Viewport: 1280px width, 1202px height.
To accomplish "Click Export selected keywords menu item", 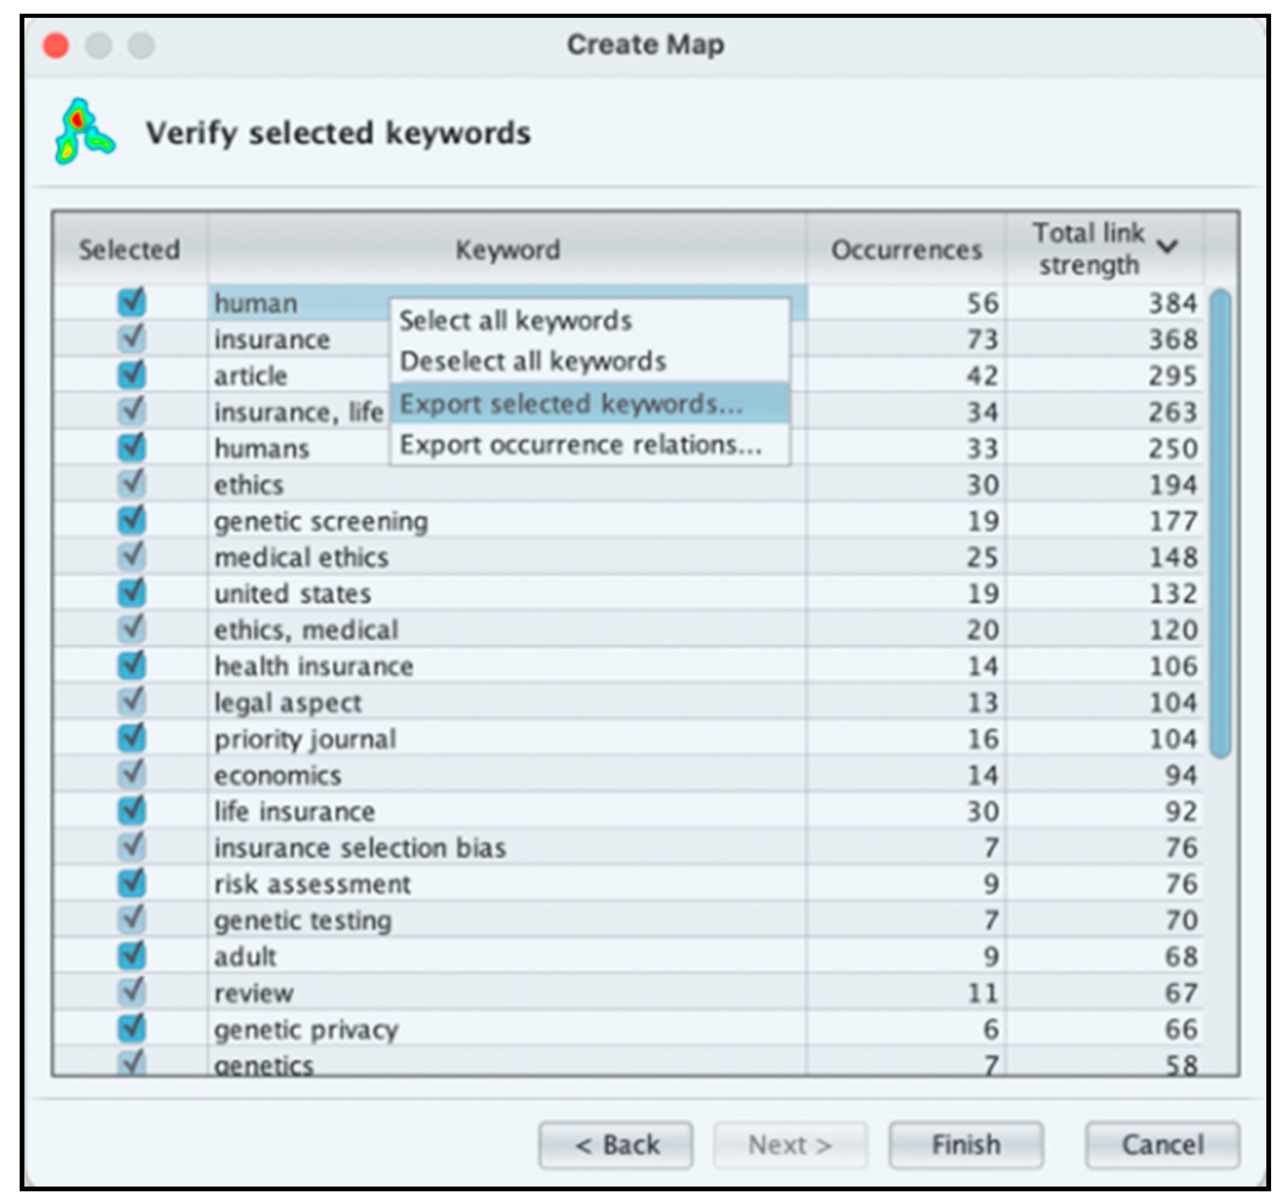I will coord(570,404).
